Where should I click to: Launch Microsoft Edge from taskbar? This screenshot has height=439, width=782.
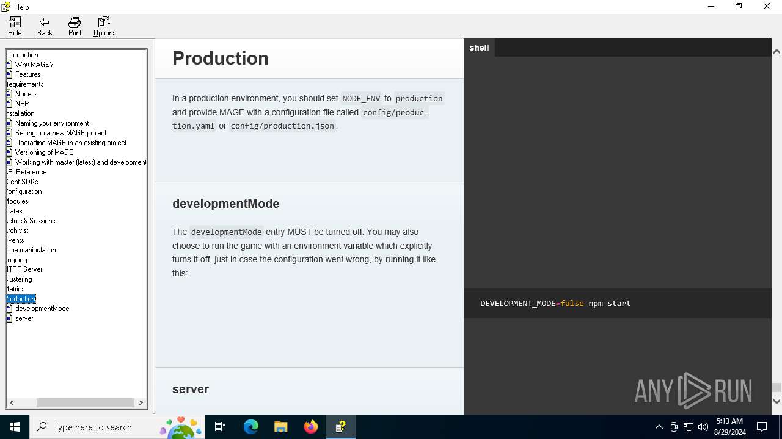[250, 427]
